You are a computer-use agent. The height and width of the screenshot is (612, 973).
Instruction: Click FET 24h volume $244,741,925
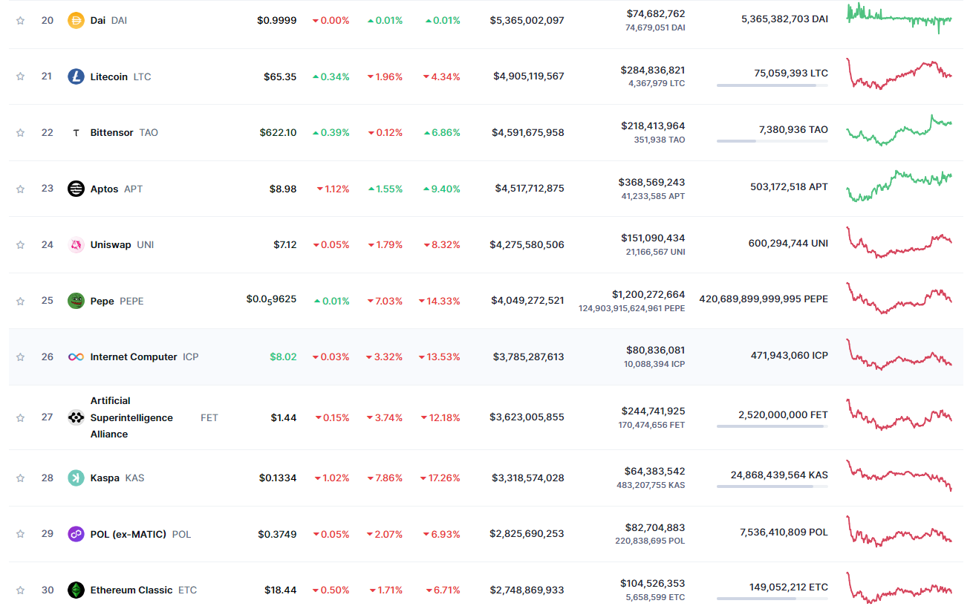[x=653, y=411]
